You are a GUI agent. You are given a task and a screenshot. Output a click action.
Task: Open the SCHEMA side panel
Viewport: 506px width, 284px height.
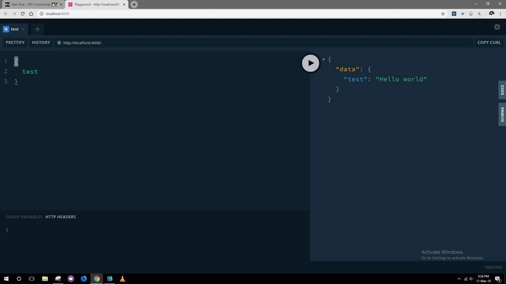tap(502, 114)
